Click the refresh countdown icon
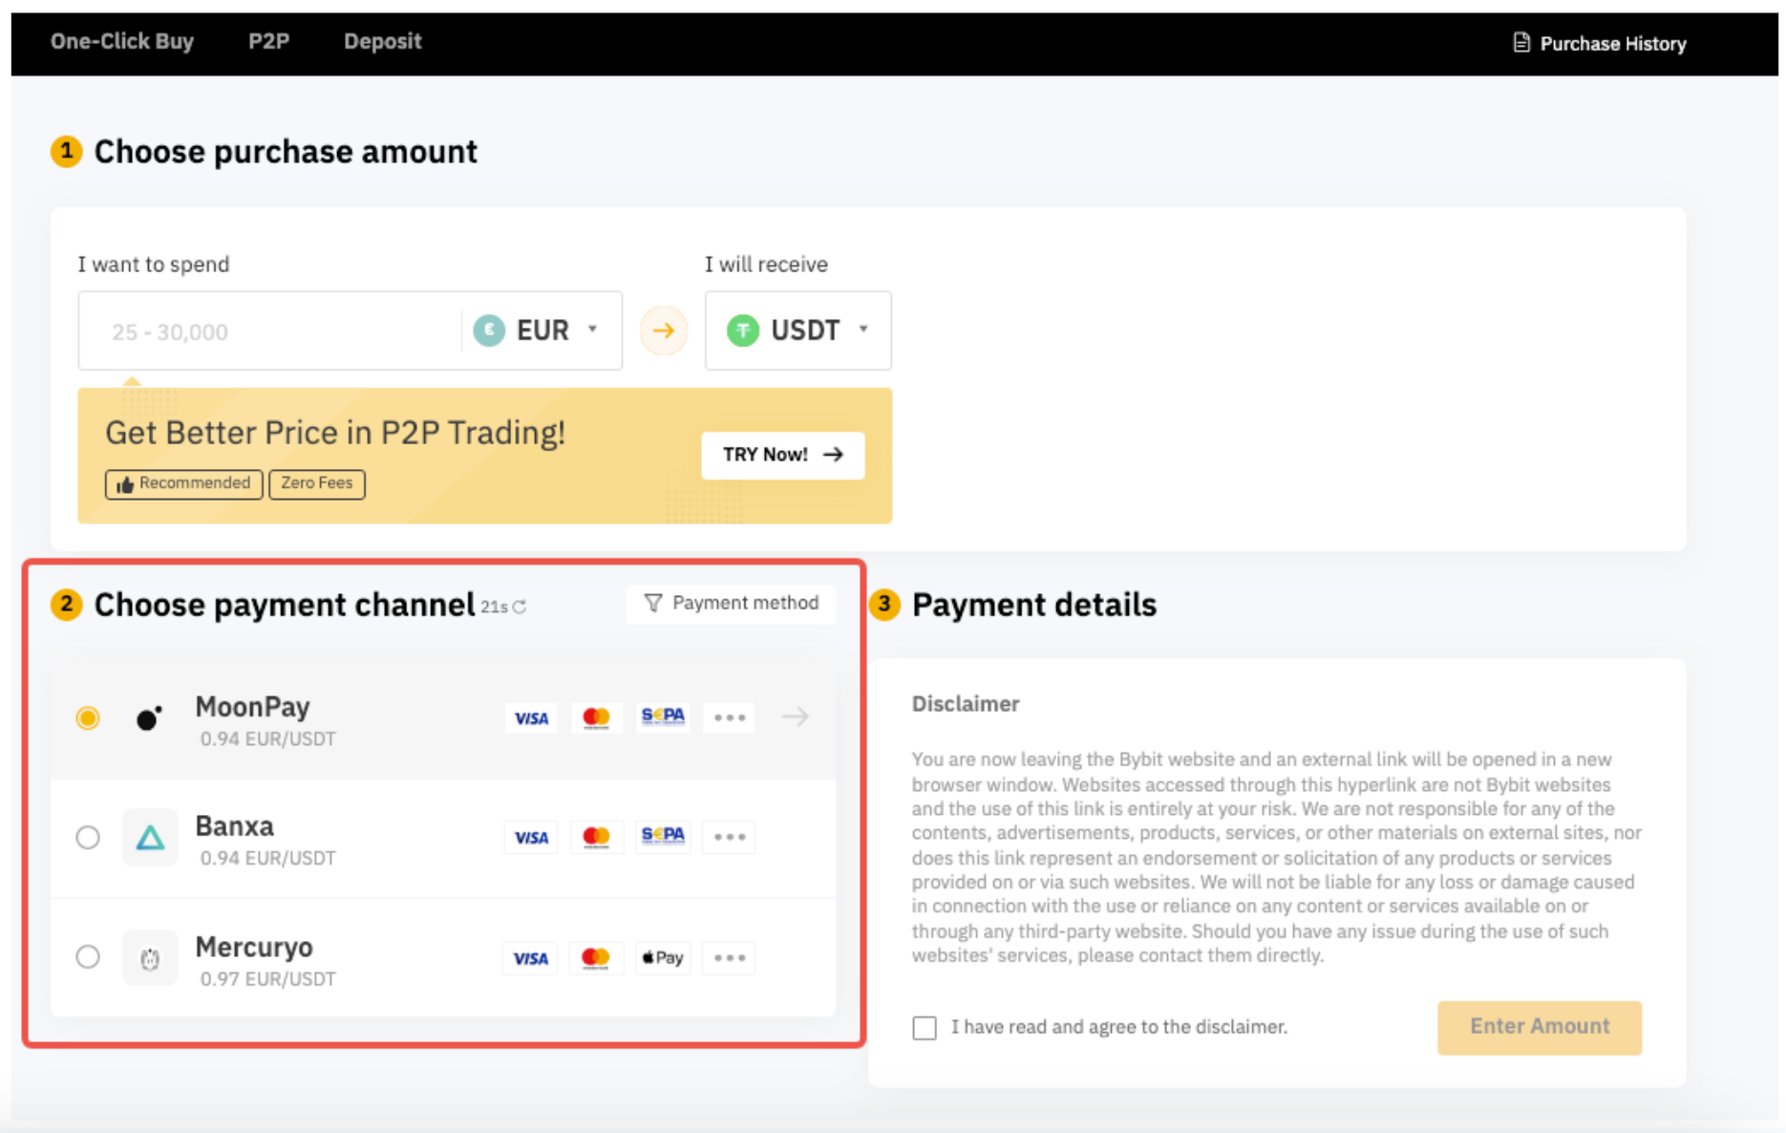Screen dimensions: 1786x1133 520,607
